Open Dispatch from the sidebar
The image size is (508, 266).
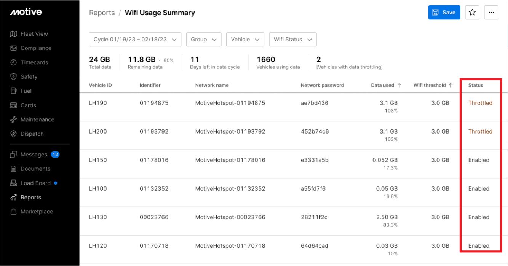pyautogui.click(x=32, y=134)
